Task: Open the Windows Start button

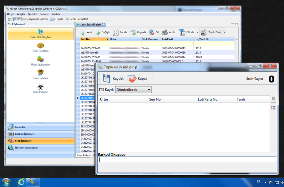Action: pos(6,182)
